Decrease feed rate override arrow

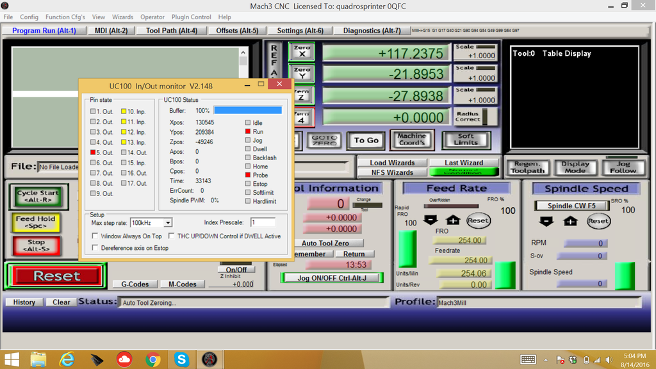(x=430, y=220)
